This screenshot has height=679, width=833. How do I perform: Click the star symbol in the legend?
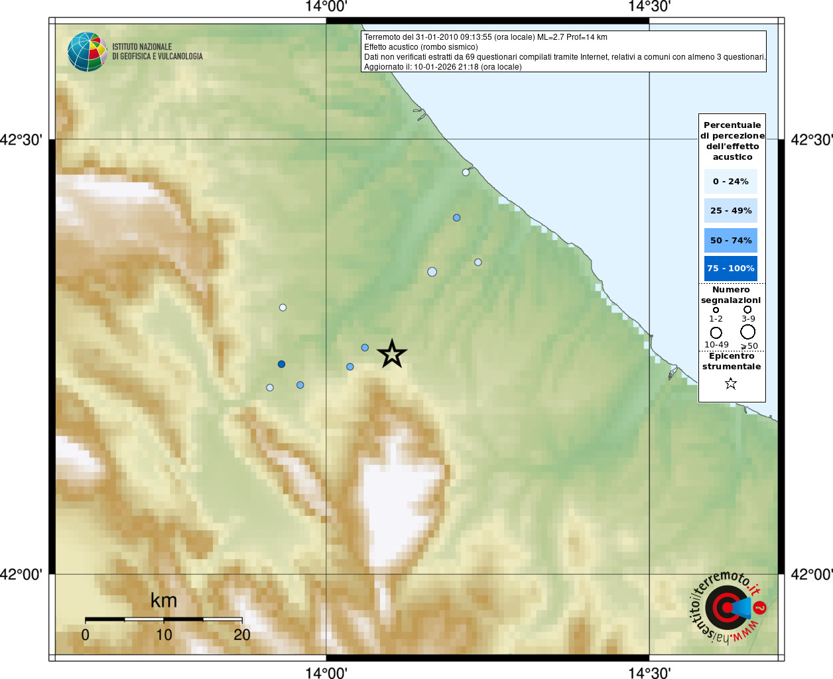click(731, 383)
